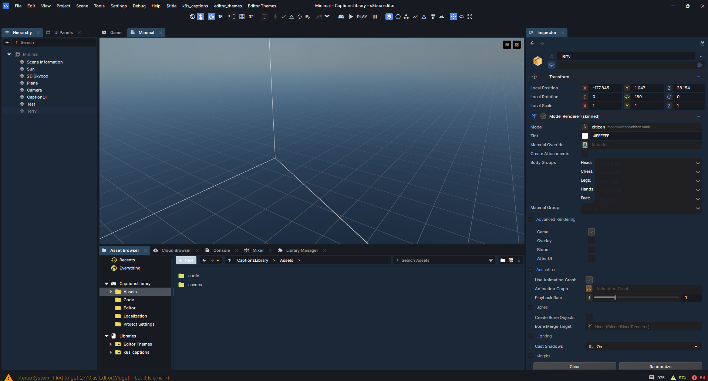Screen dimensions: 708x381
Task: Expand the Editor Themes library
Action: tap(111, 344)
